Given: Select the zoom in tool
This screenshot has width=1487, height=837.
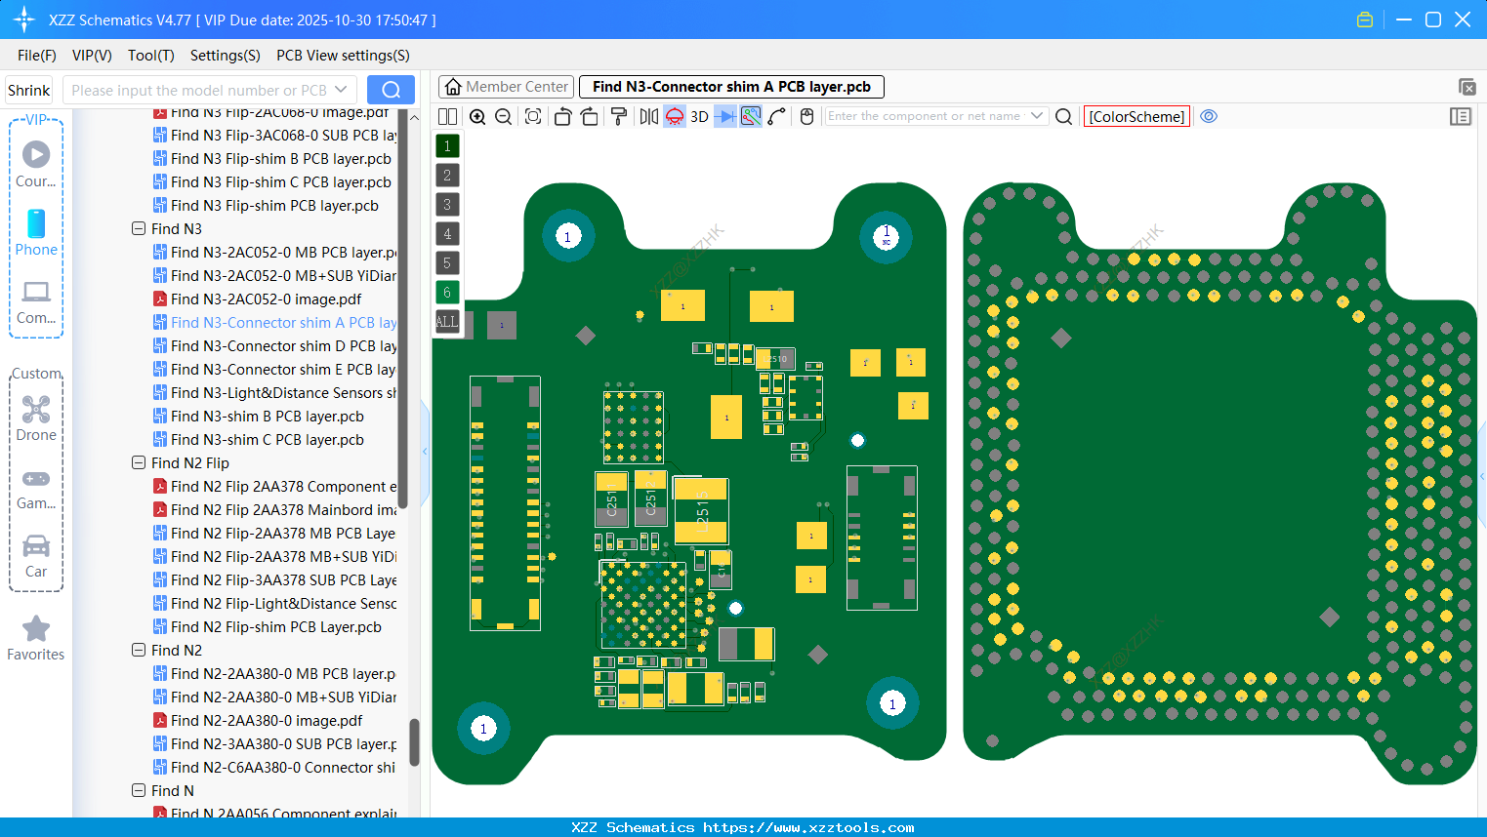Looking at the screenshot, I should (477, 116).
